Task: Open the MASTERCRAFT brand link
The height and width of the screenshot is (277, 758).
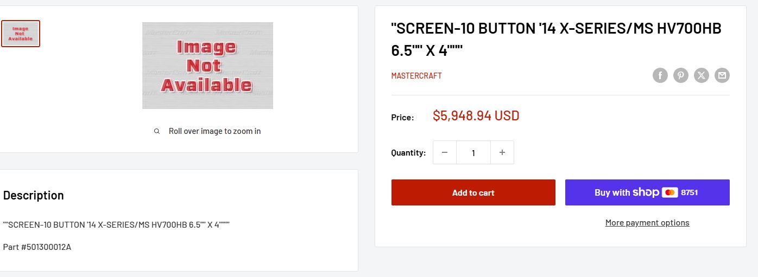Action: click(x=416, y=76)
